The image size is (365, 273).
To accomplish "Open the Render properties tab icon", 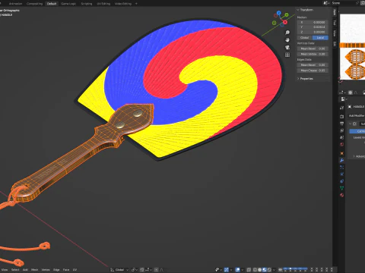I will pyautogui.click(x=341, y=116).
